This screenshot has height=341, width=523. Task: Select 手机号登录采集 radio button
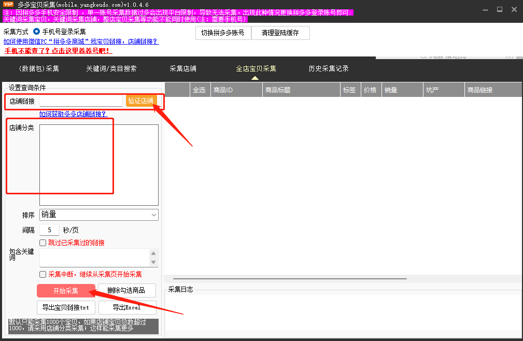36,32
